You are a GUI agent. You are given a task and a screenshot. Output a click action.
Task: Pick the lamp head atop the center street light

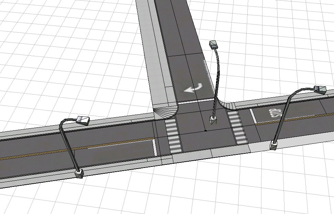click(x=214, y=45)
